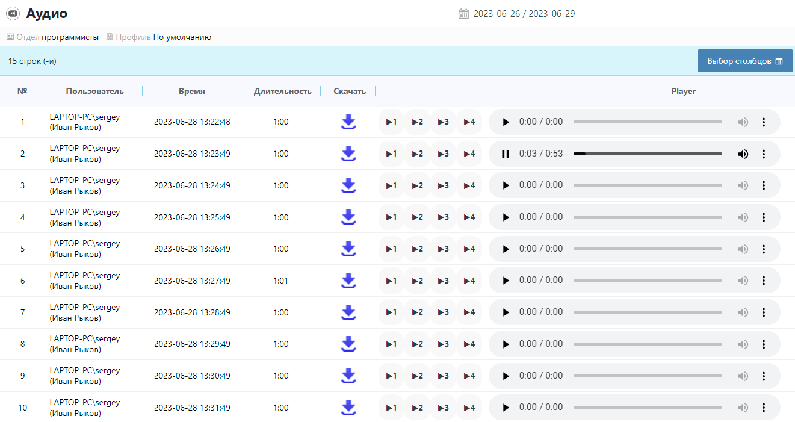This screenshot has width=795, height=422.
Task: Click speed 3 button in row 10
Action: click(x=443, y=408)
